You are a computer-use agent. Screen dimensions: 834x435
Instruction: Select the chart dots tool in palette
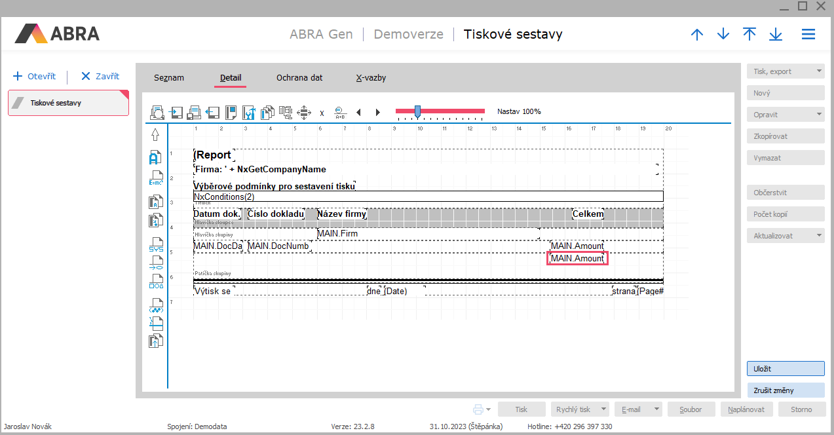click(x=156, y=306)
